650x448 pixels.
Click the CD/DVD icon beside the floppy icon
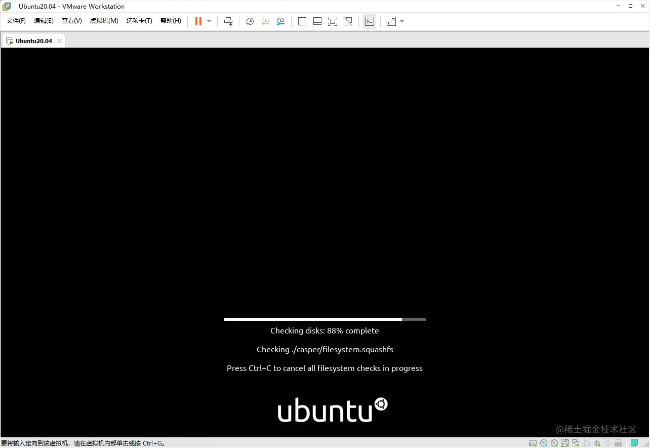point(554,443)
